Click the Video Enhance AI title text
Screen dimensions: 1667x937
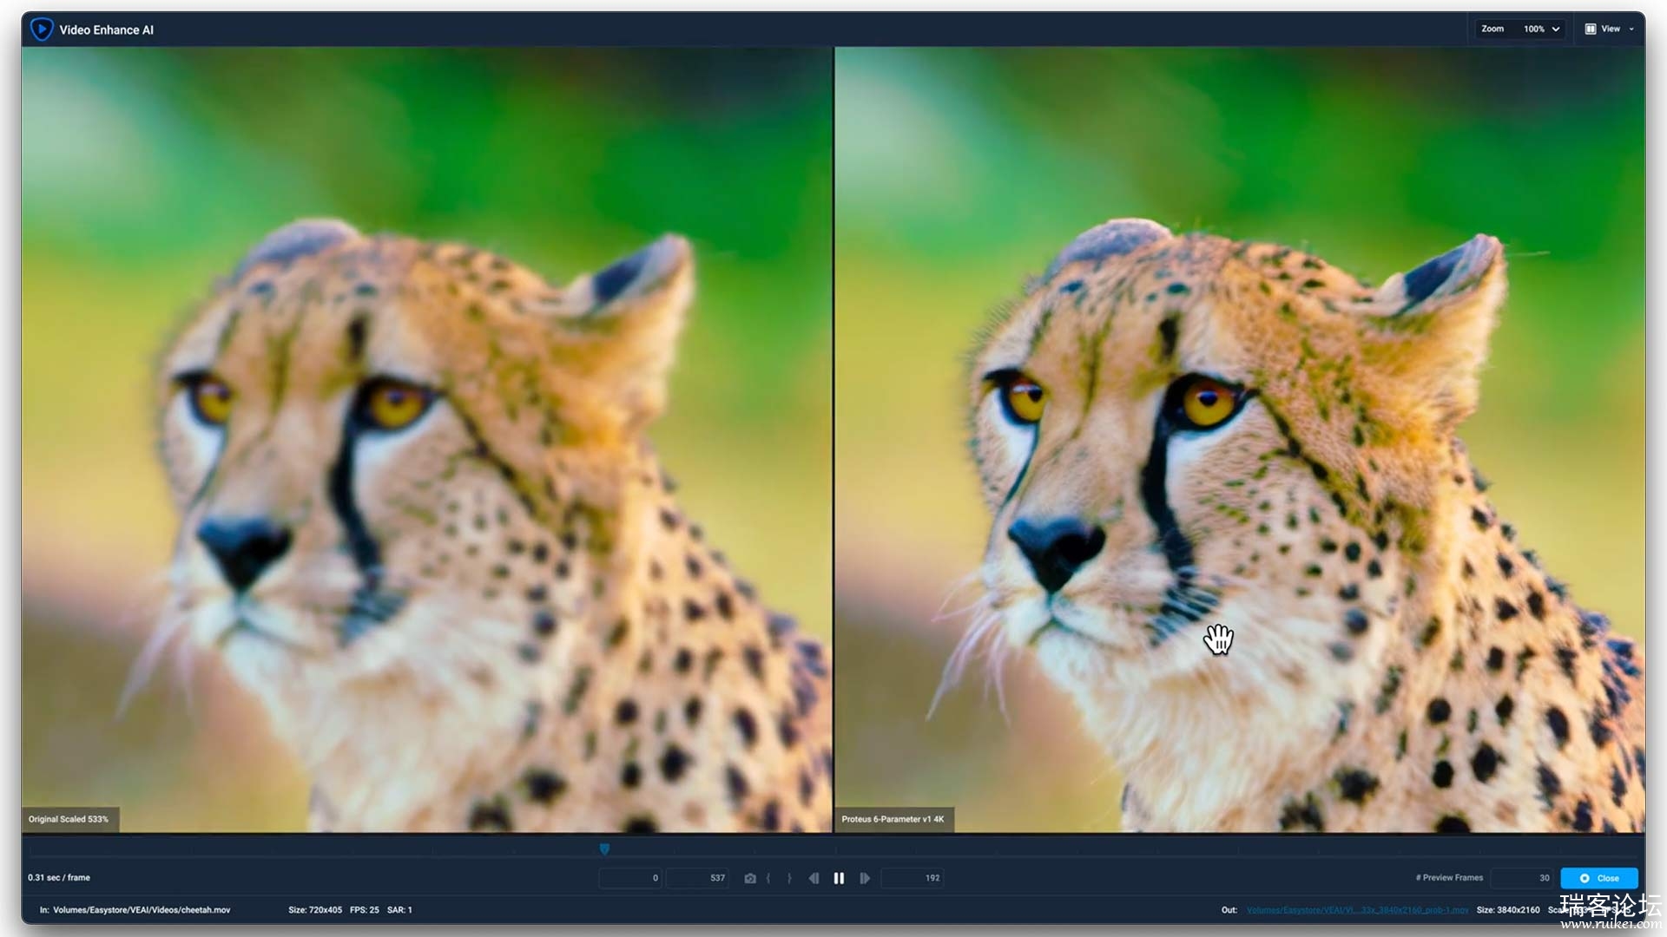107,29
